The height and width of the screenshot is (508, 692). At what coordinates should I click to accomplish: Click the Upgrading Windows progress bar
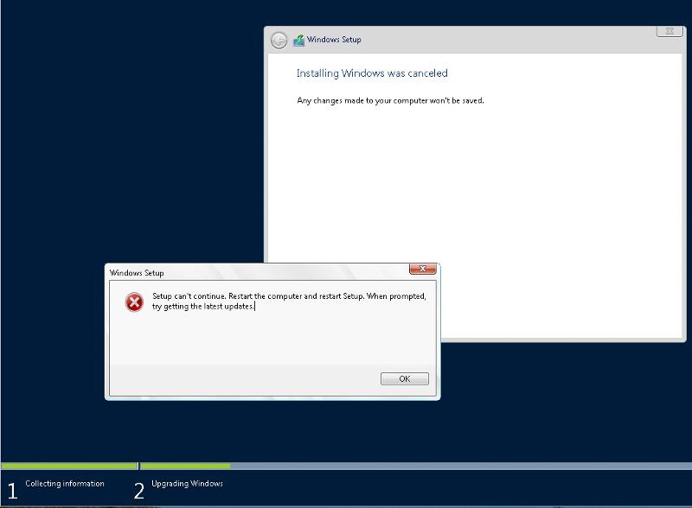tap(416, 466)
